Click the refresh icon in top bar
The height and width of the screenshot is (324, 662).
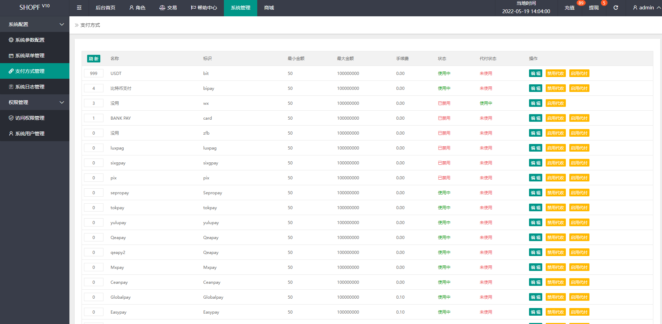(x=615, y=8)
